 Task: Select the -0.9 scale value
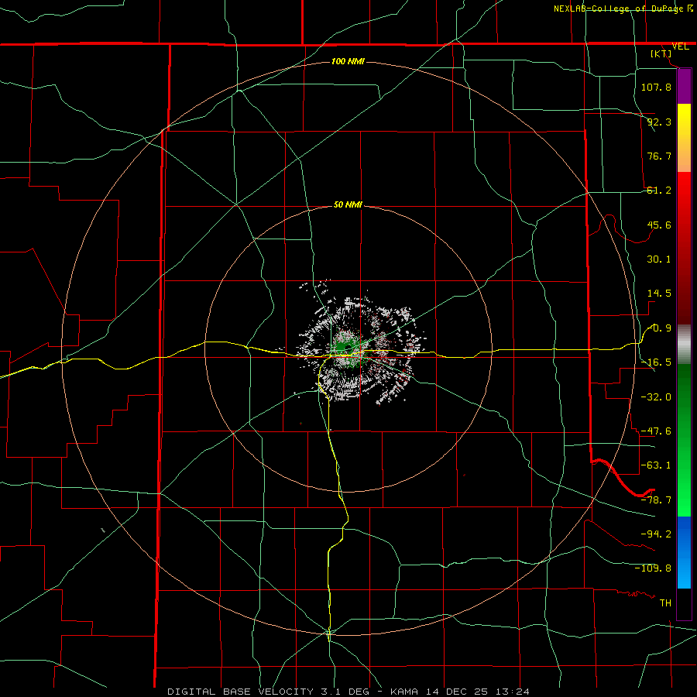point(660,328)
